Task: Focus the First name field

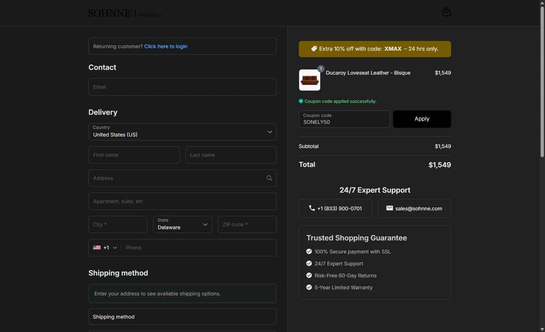Action: pyautogui.click(x=134, y=155)
